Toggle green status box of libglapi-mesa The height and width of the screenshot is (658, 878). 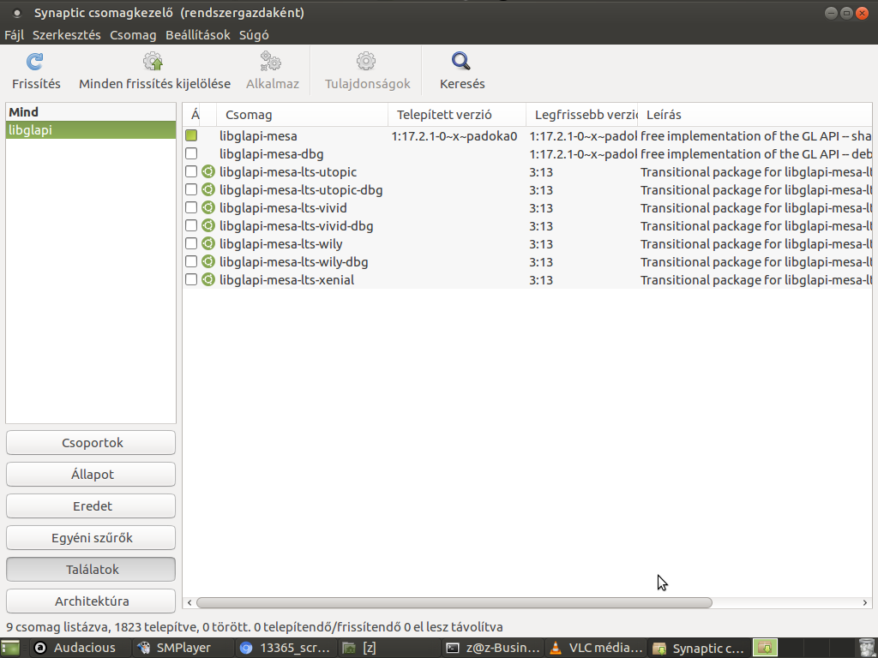click(191, 135)
